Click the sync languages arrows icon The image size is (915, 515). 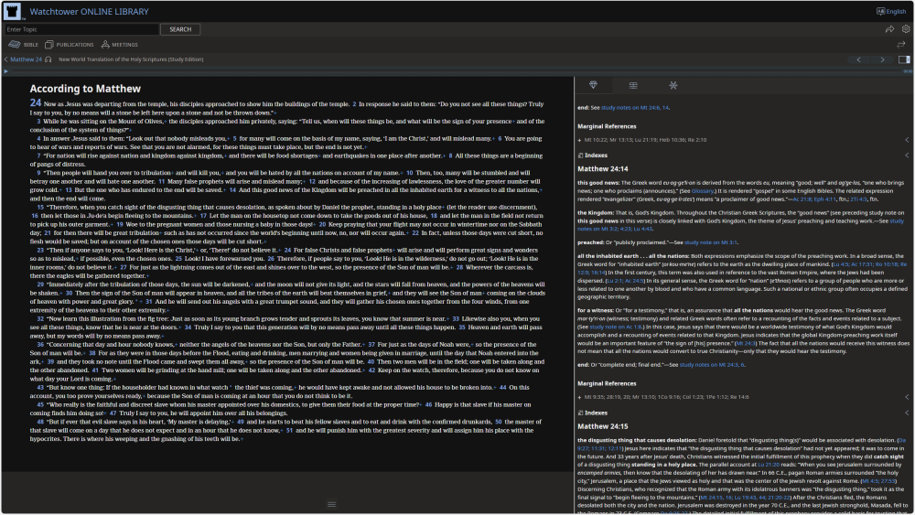[901, 44]
